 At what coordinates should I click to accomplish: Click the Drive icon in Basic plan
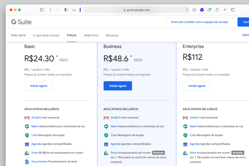click(27, 153)
